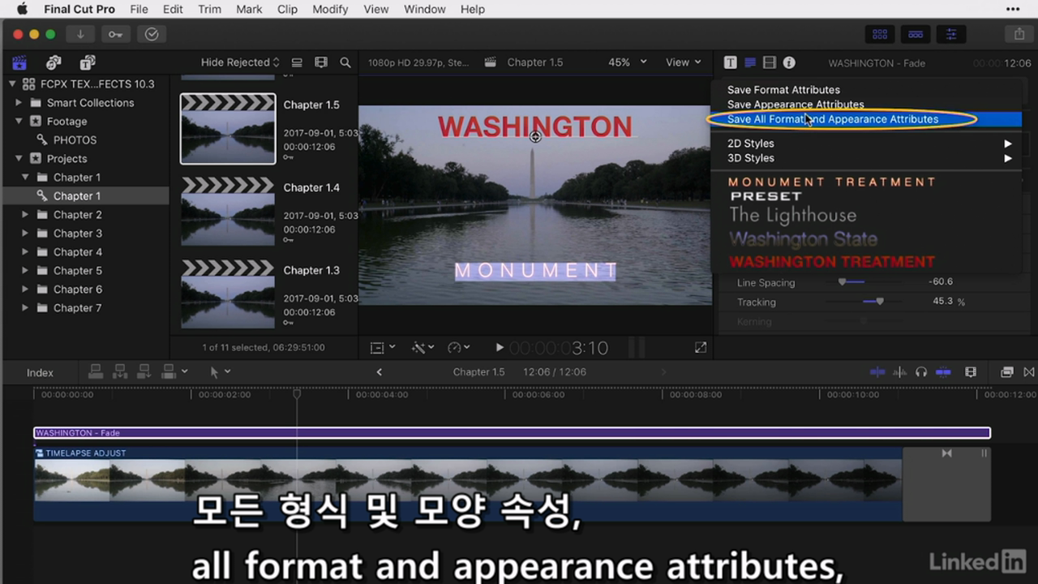Select the Chapter 1.4 project thumbnail
The image size is (1038, 584).
pyautogui.click(x=228, y=212)
